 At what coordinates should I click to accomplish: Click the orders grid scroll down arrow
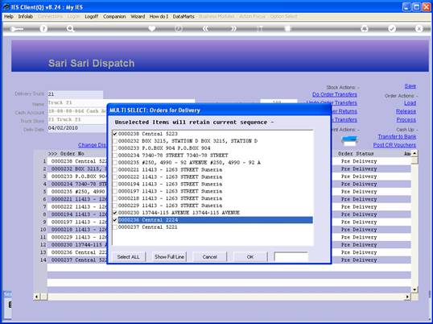(x=414, y=289)
